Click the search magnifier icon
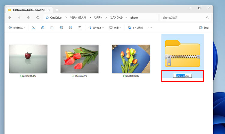 point(207,18)
